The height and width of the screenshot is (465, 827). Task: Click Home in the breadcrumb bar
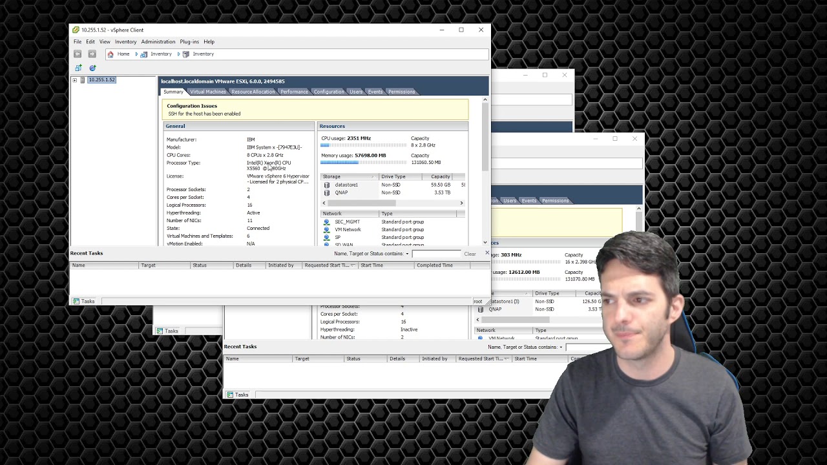123,54
